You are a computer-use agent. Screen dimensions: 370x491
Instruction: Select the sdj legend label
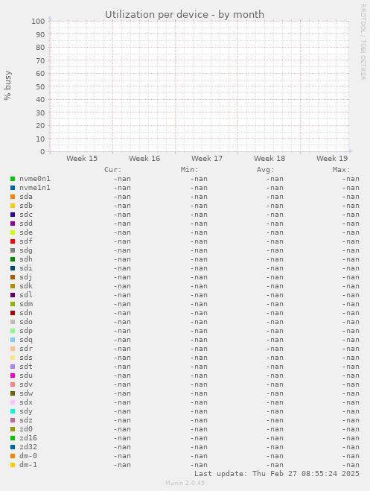(26, 277)
